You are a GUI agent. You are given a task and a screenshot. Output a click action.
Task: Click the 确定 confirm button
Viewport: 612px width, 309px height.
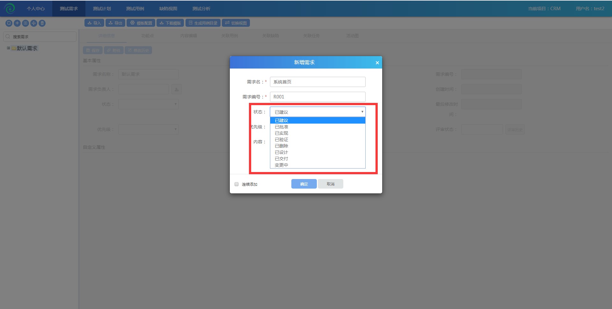(304, 184)
